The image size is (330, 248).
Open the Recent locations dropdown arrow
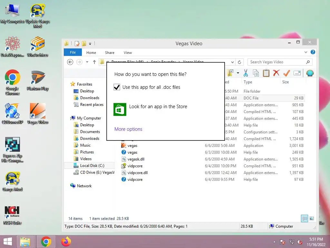87,62
